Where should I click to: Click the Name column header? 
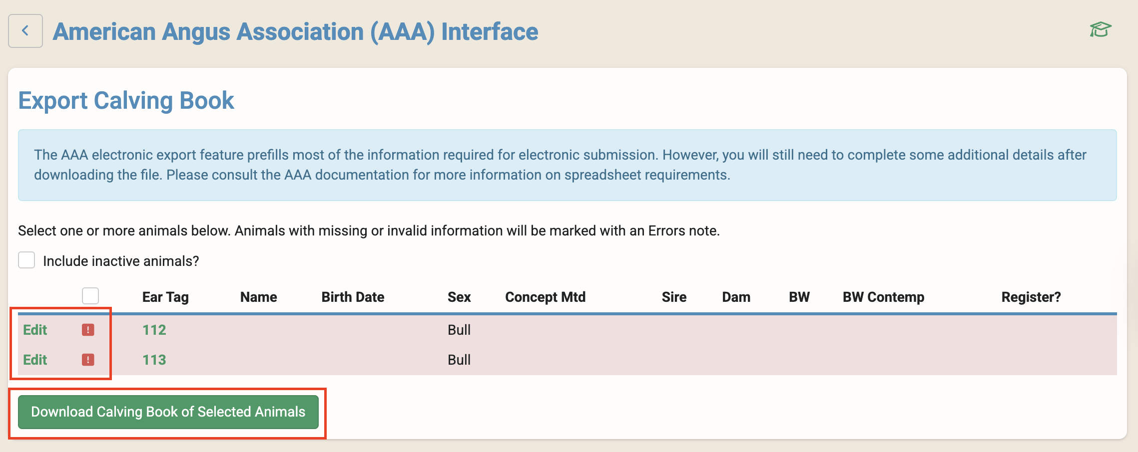pos(258,297)
